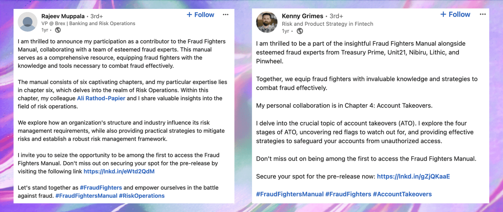Open the Ali Rathod-Papier mention link
This screenshot has width=503, height=212.
[101, 98]
